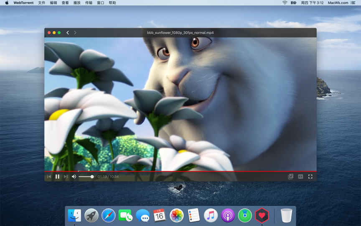The width and height of the screenshot is (361, 226).
Task: Open the 播放 menu
Action: (x=77, y=3)
